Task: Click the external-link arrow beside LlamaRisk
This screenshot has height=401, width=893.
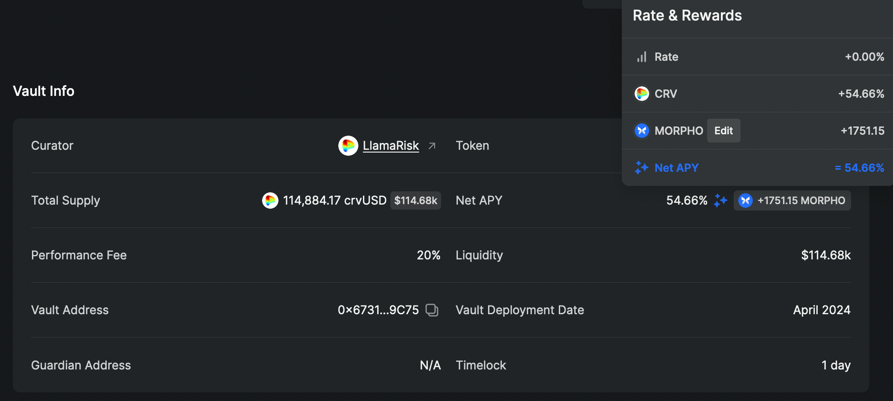Action: point(432,146)
